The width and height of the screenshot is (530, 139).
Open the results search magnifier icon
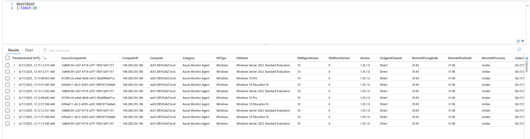pyautogui.click(x=519, y=50)
